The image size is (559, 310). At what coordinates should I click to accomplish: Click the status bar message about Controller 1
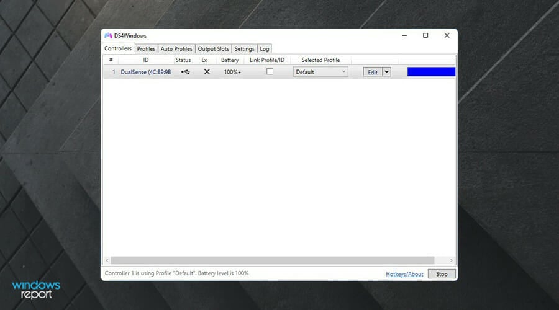tap(177, 273)
